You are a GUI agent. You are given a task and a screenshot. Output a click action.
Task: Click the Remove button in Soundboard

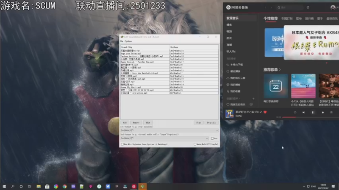pyautogui.click(x=136, y=122)
